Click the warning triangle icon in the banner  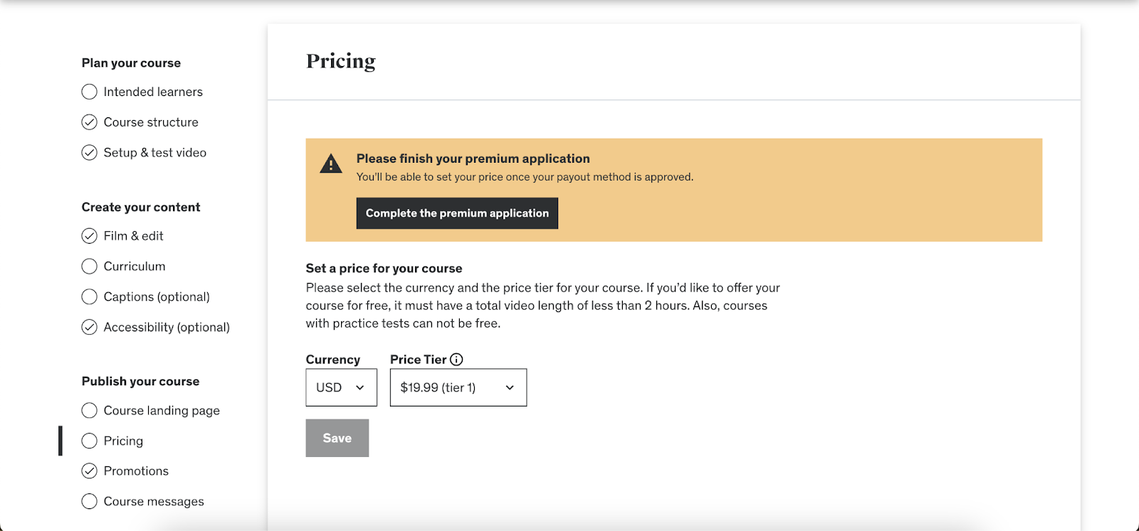330,162
